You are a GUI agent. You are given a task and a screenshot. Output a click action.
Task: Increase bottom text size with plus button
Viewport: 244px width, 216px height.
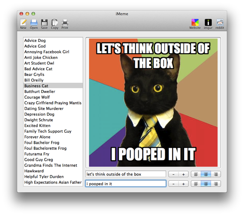[183, 184]
